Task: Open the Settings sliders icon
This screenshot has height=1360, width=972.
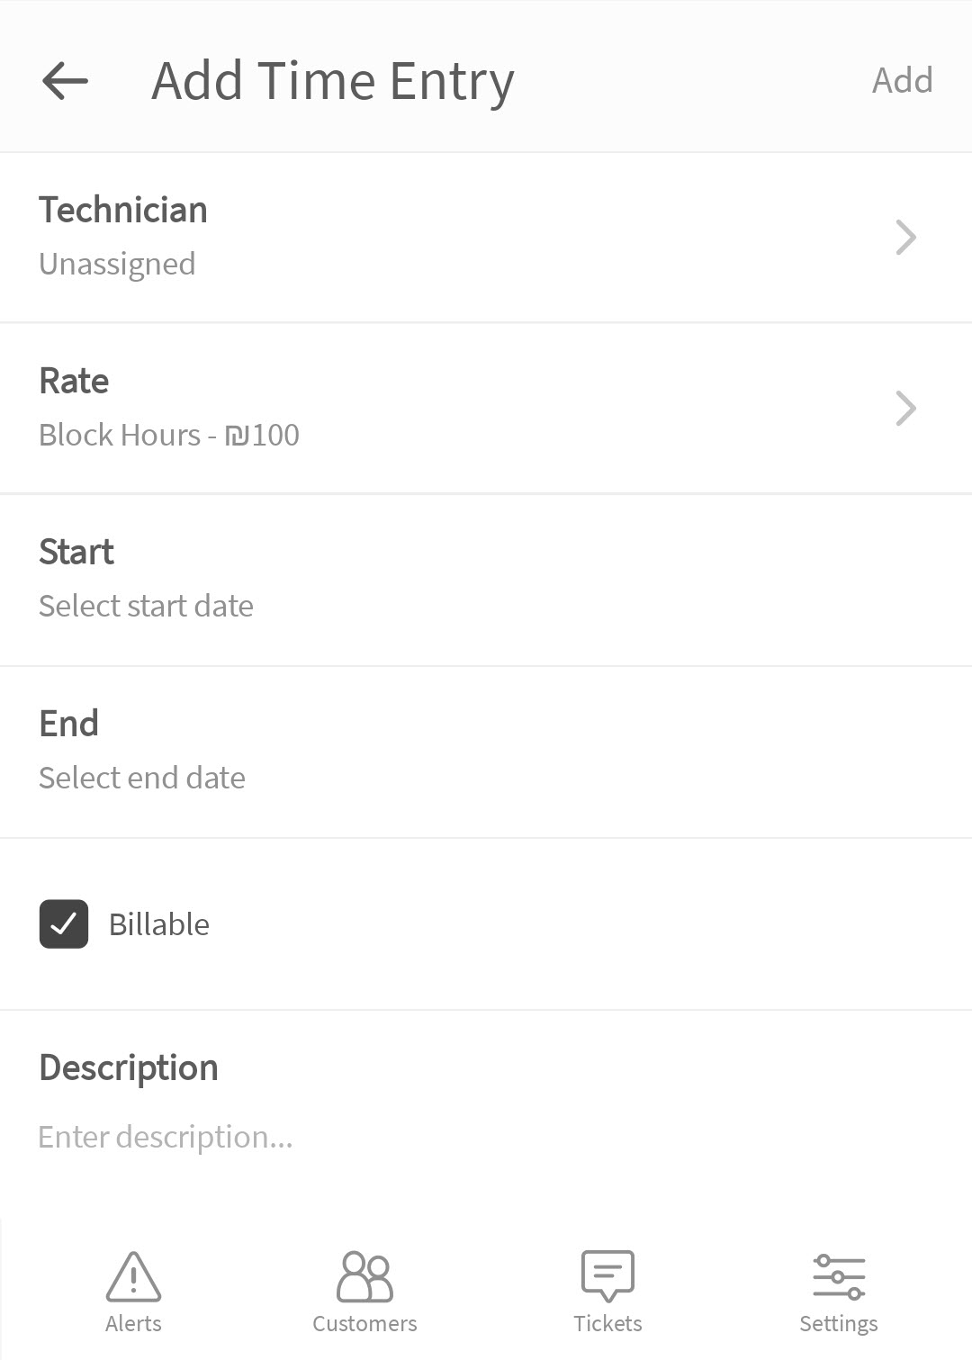Action: click(839, 1276)
